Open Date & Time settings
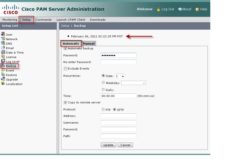This screenshot has width=225, height=162. click(15, 53)
